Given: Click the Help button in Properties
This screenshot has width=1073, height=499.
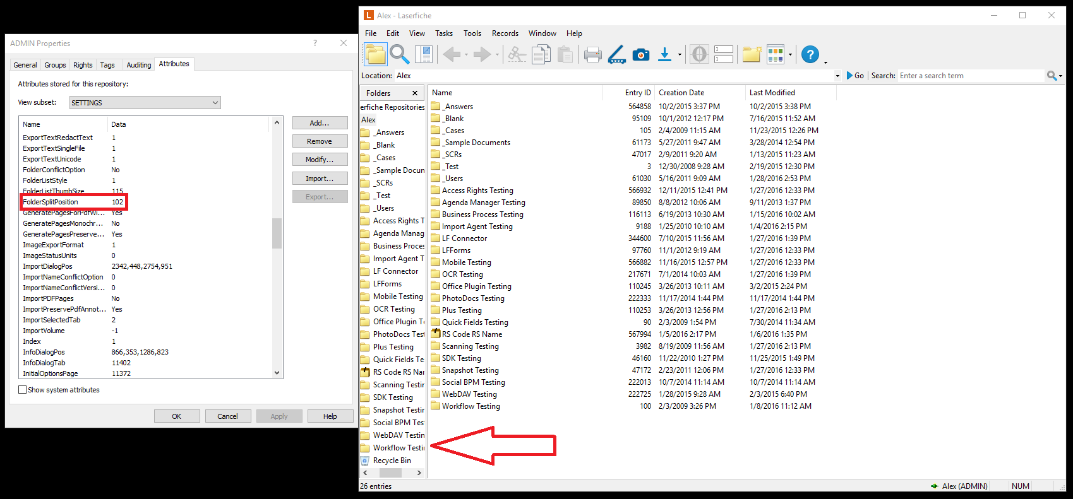Looking at the screenshot, I should pyautogui.click(x=330, y=416).
